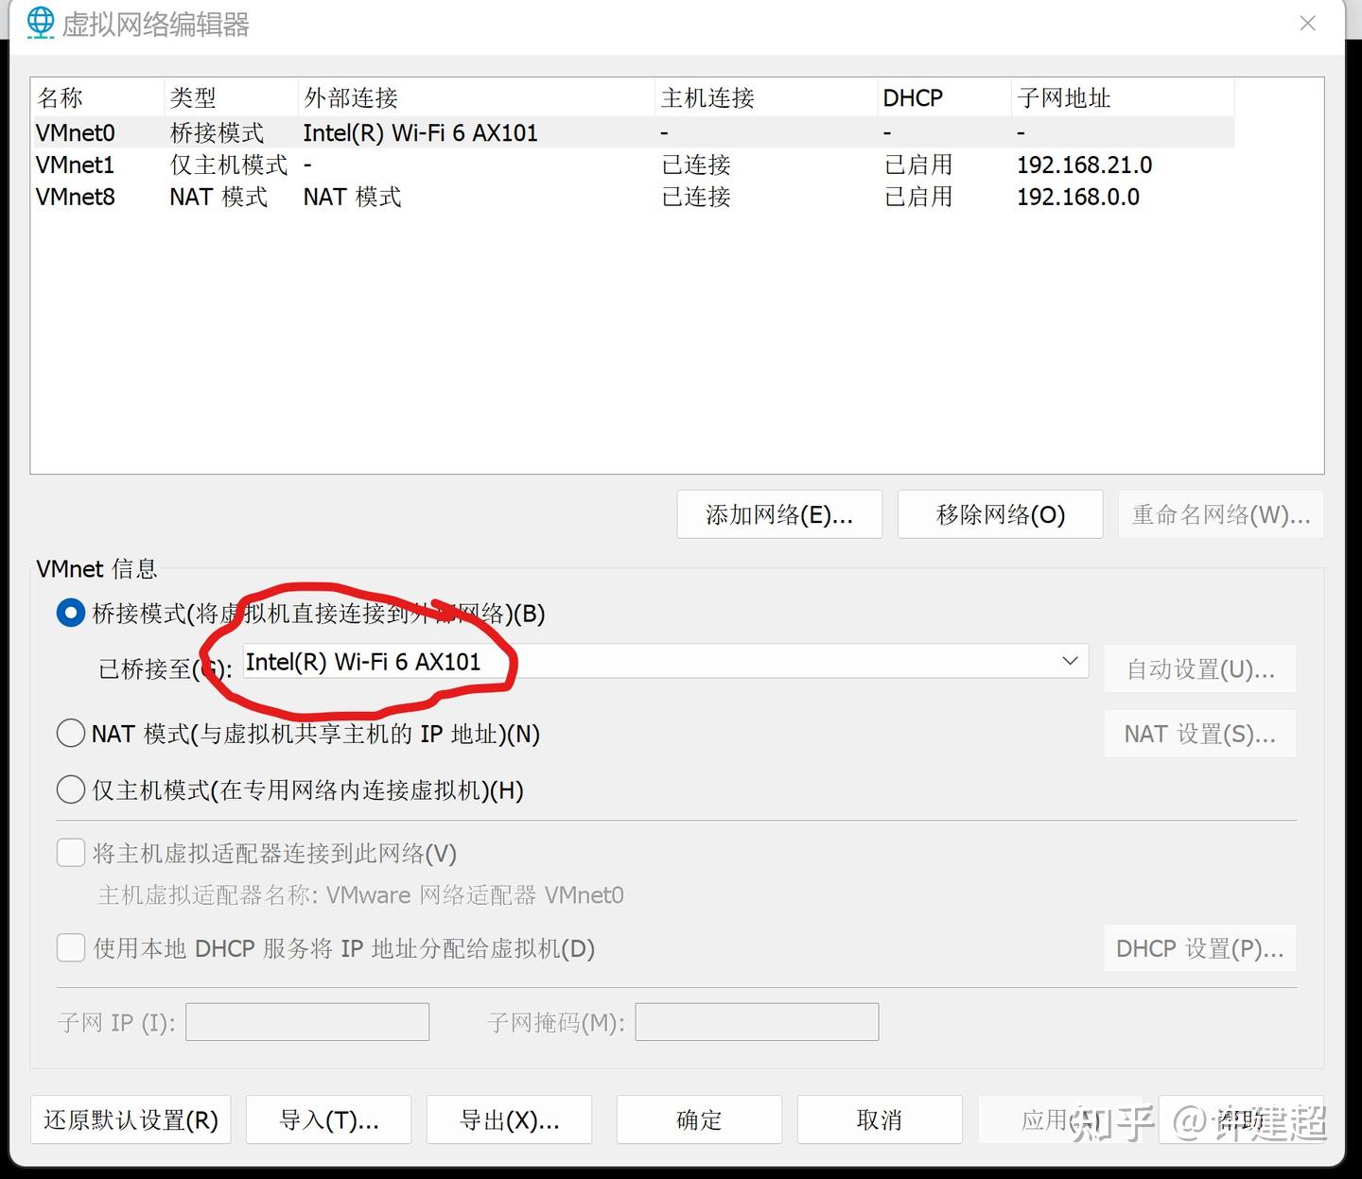Click the 导出(X) button
The image size is (1362, 1179).
point(509,1119)
